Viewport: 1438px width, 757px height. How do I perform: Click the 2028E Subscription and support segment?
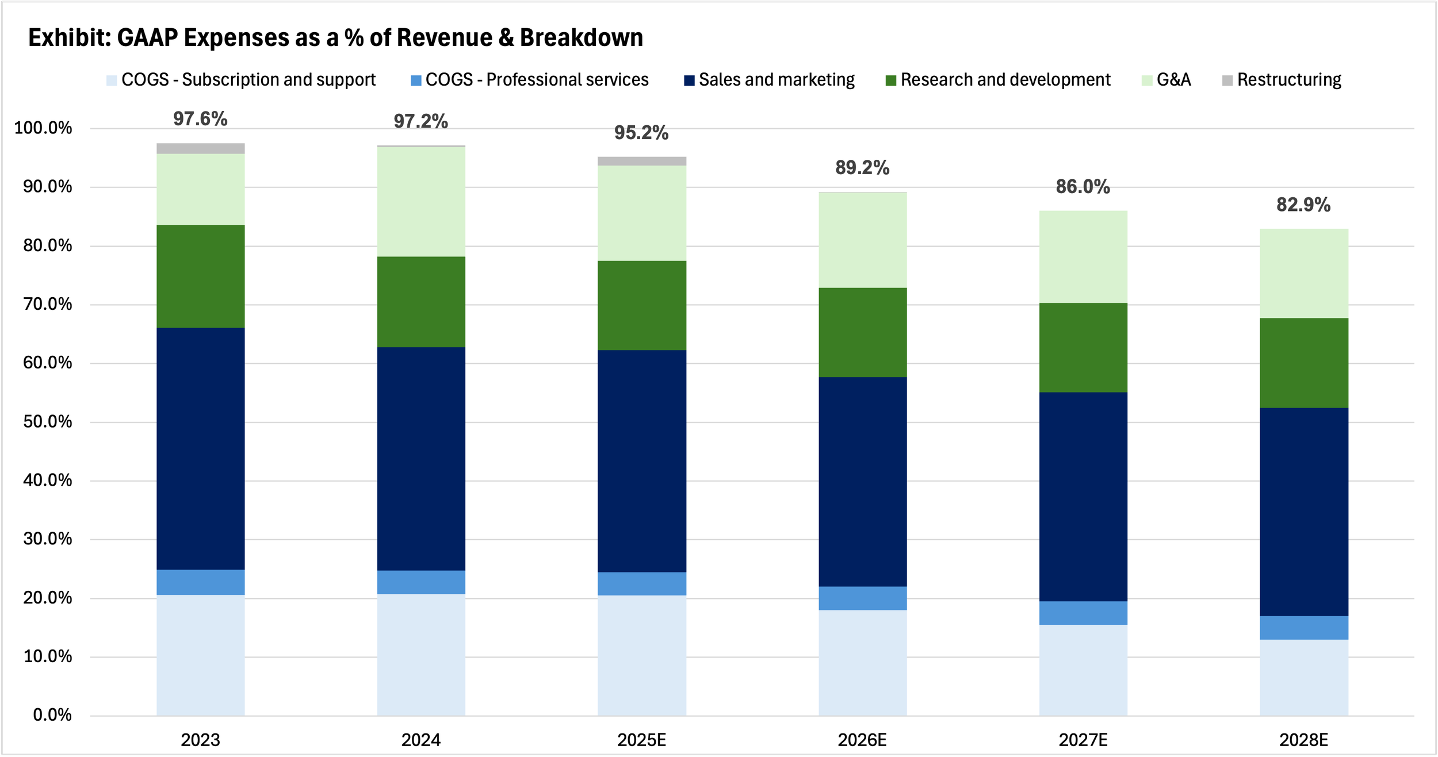1303,677
